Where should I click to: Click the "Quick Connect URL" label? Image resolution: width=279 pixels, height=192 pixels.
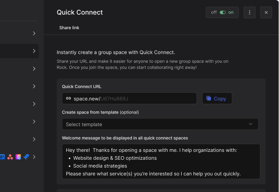click(x=82, y=86)
